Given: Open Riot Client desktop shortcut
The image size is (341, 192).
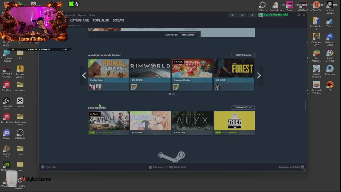Looking at the screenshot, I should click(x=7, y=86).
